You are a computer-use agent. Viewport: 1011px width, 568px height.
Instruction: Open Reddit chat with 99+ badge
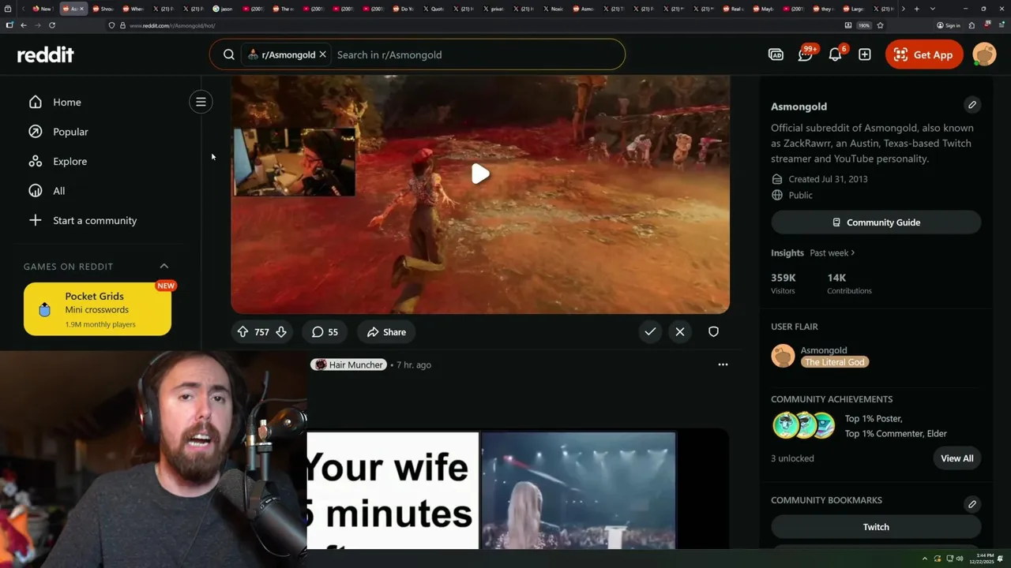coord(806,54)
